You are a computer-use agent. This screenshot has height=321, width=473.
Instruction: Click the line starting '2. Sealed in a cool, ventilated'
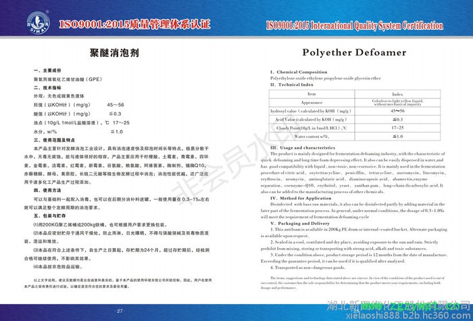(x=354, y=242)
